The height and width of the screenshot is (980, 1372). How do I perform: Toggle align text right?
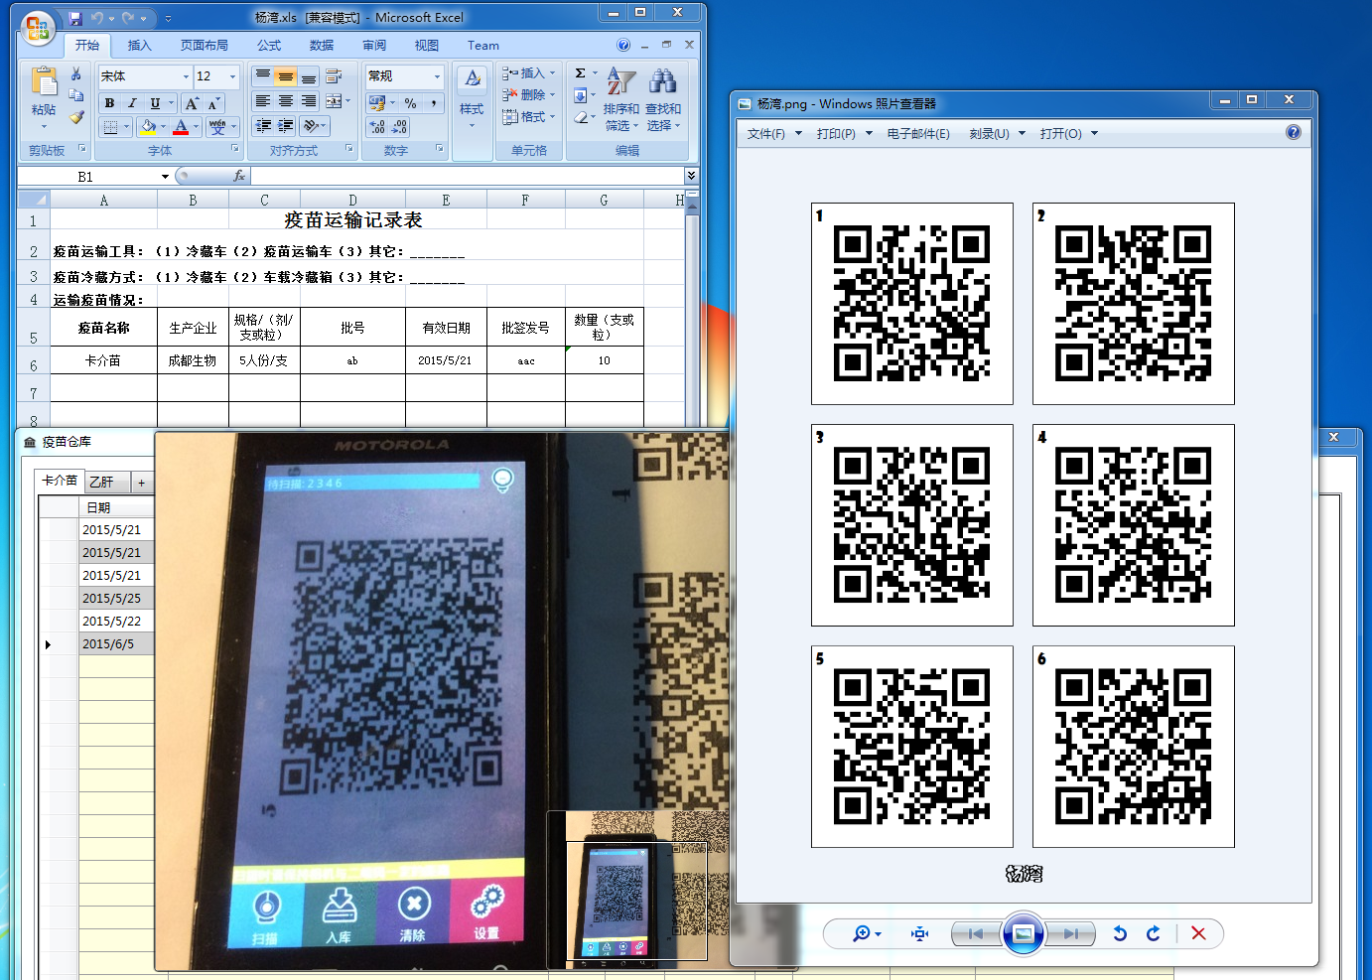coord(309,101)
